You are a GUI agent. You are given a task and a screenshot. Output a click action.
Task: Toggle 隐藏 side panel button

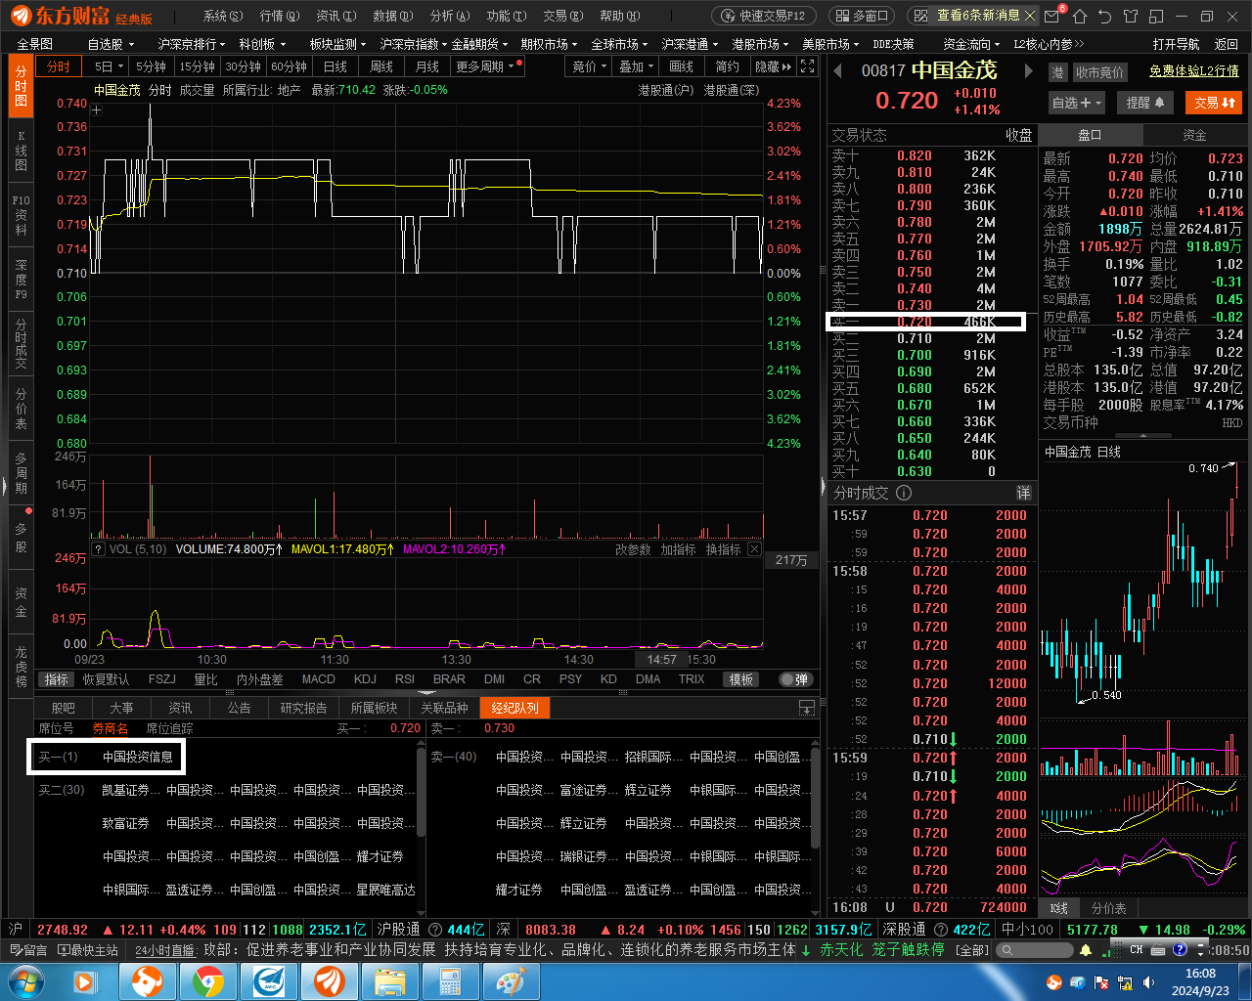click(773, 66)
